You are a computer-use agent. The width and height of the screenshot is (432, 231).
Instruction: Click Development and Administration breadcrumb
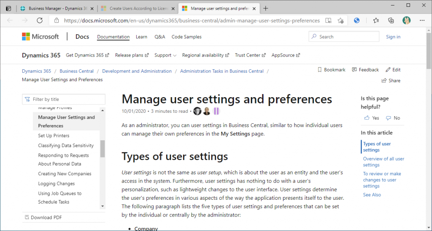[137, 71]
